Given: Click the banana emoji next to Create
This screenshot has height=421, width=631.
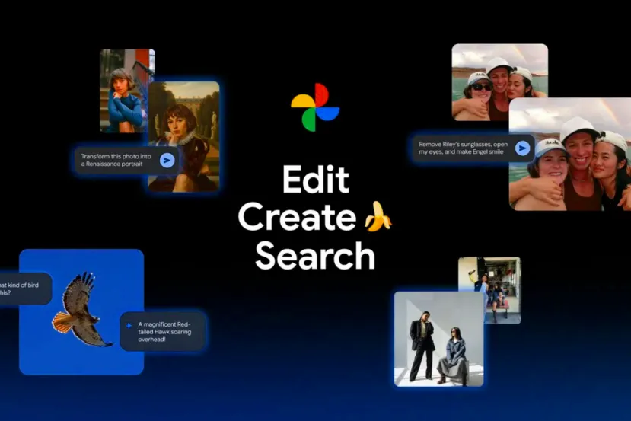Looking at the screenshot, I should (378, 216).
